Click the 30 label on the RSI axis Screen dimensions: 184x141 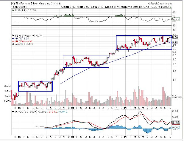click(174, 26)
